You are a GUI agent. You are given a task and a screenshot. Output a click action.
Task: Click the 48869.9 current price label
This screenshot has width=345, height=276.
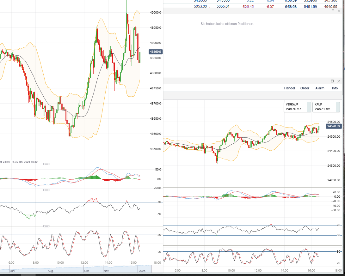click(156, 51)
